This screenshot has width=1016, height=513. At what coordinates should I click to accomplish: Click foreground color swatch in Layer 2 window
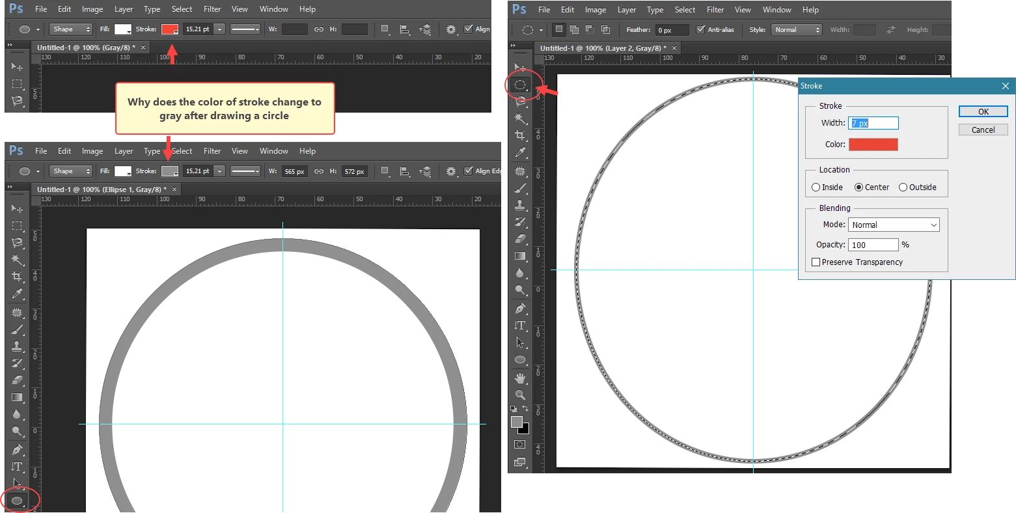tap(517, 422)
